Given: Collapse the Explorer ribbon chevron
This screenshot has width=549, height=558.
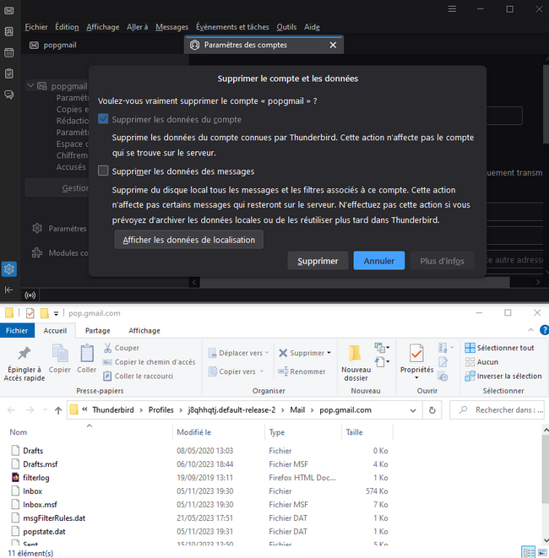Looking at the screenshot, I should (x=531, y=330).
